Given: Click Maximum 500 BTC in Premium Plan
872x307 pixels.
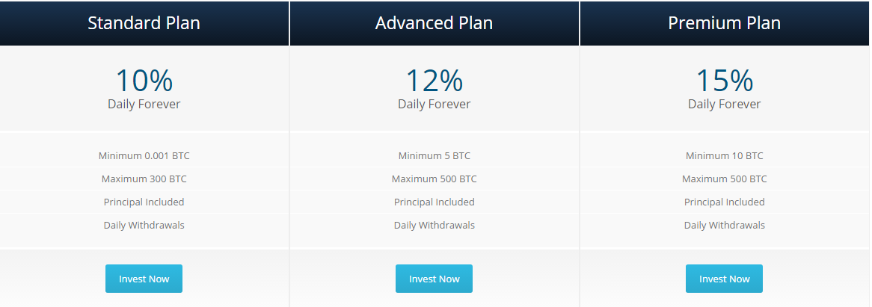Looking at the screenshot, I should pos(724,179).
